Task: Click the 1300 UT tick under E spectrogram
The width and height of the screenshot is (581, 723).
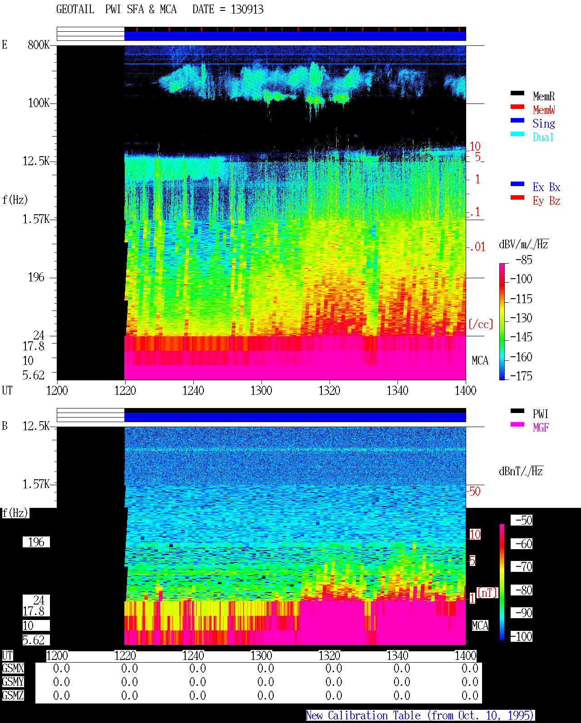Action: click(261, 390)
